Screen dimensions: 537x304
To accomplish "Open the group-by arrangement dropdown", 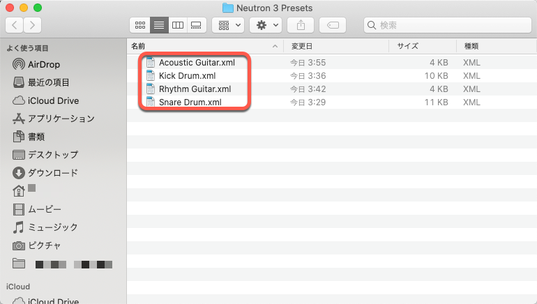I will click(228, 25).
